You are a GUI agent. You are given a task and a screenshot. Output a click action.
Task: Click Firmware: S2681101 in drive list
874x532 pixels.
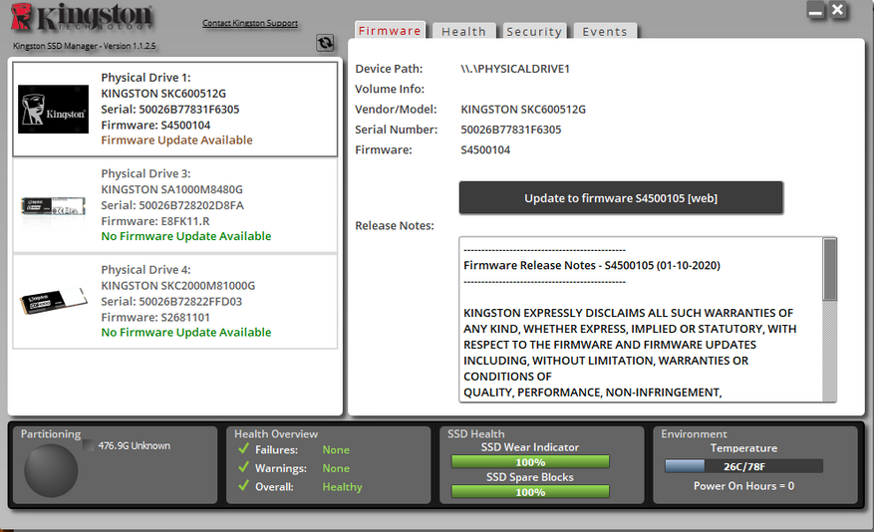pos(154,317)
